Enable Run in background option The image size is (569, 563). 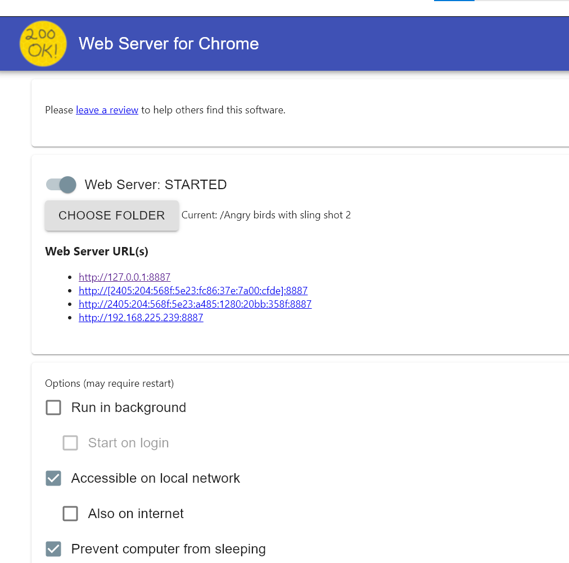[53, 408]
